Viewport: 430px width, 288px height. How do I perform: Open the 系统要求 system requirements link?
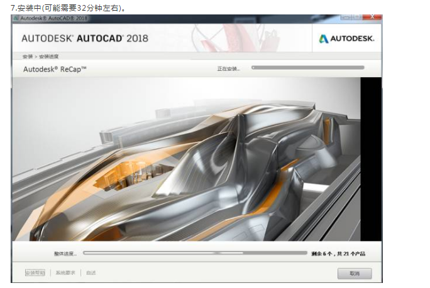click(x=65, y=273)
